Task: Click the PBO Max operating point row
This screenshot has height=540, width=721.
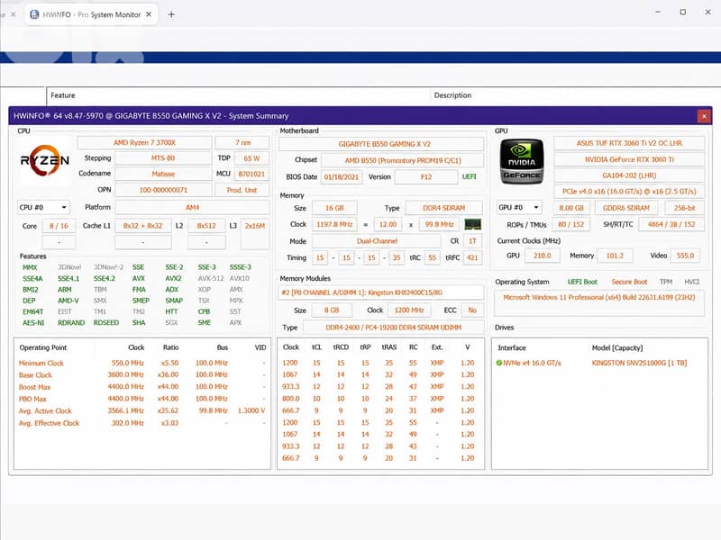Action: (142, 399)
